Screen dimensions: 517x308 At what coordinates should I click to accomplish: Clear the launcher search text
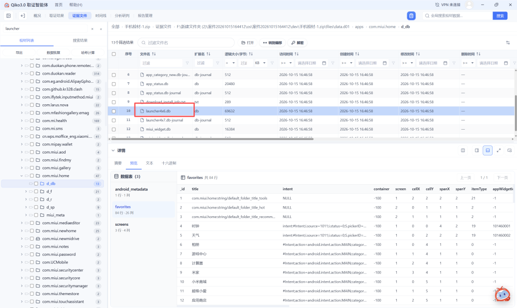pos(92,29)
